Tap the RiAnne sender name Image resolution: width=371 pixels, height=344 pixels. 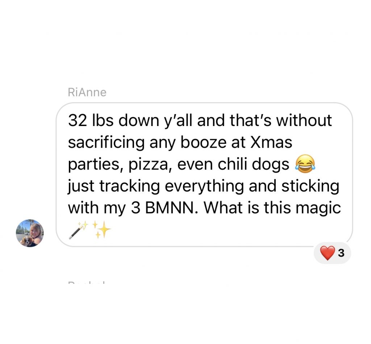[x=87, y=92]
